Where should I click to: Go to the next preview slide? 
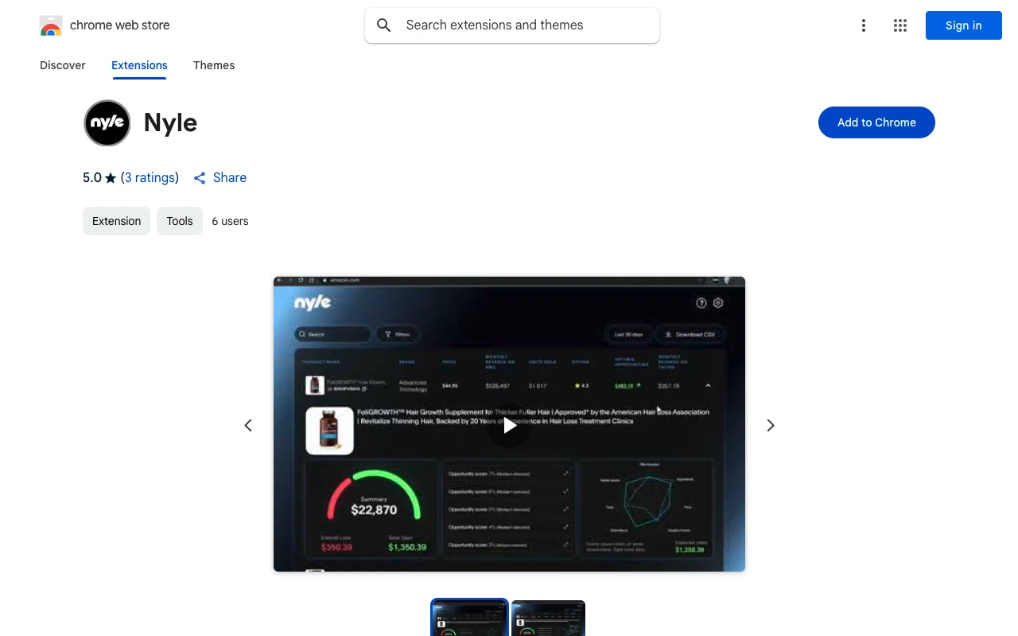coord(770,425)
